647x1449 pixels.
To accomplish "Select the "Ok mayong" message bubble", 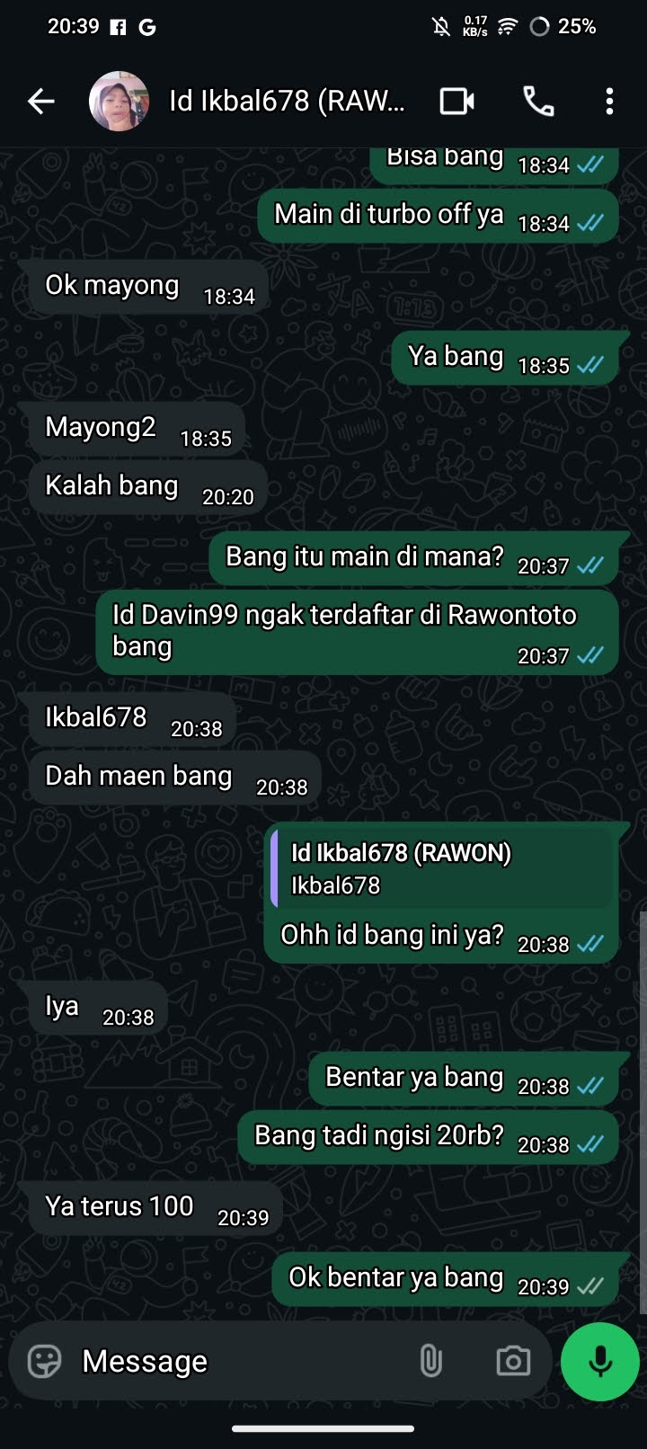I will point(148,288).
